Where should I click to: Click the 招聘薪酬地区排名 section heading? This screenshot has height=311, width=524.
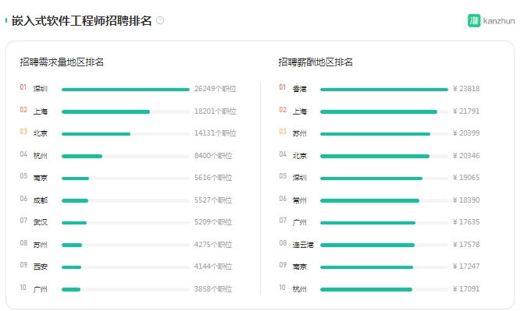click(315, 62)
